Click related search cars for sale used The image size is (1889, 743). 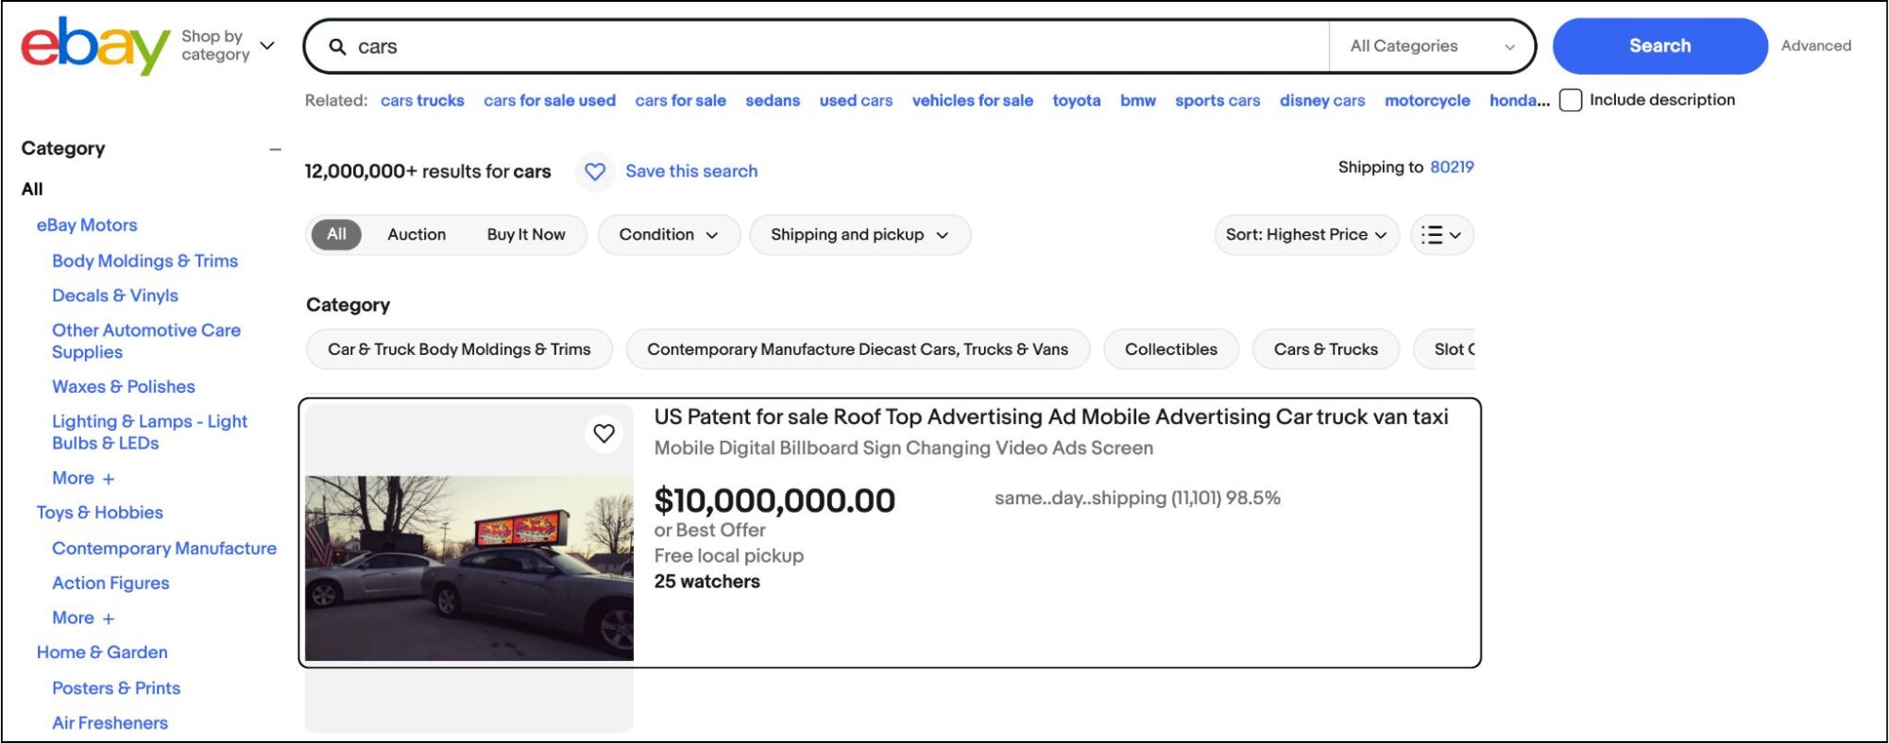pos(550,100)
